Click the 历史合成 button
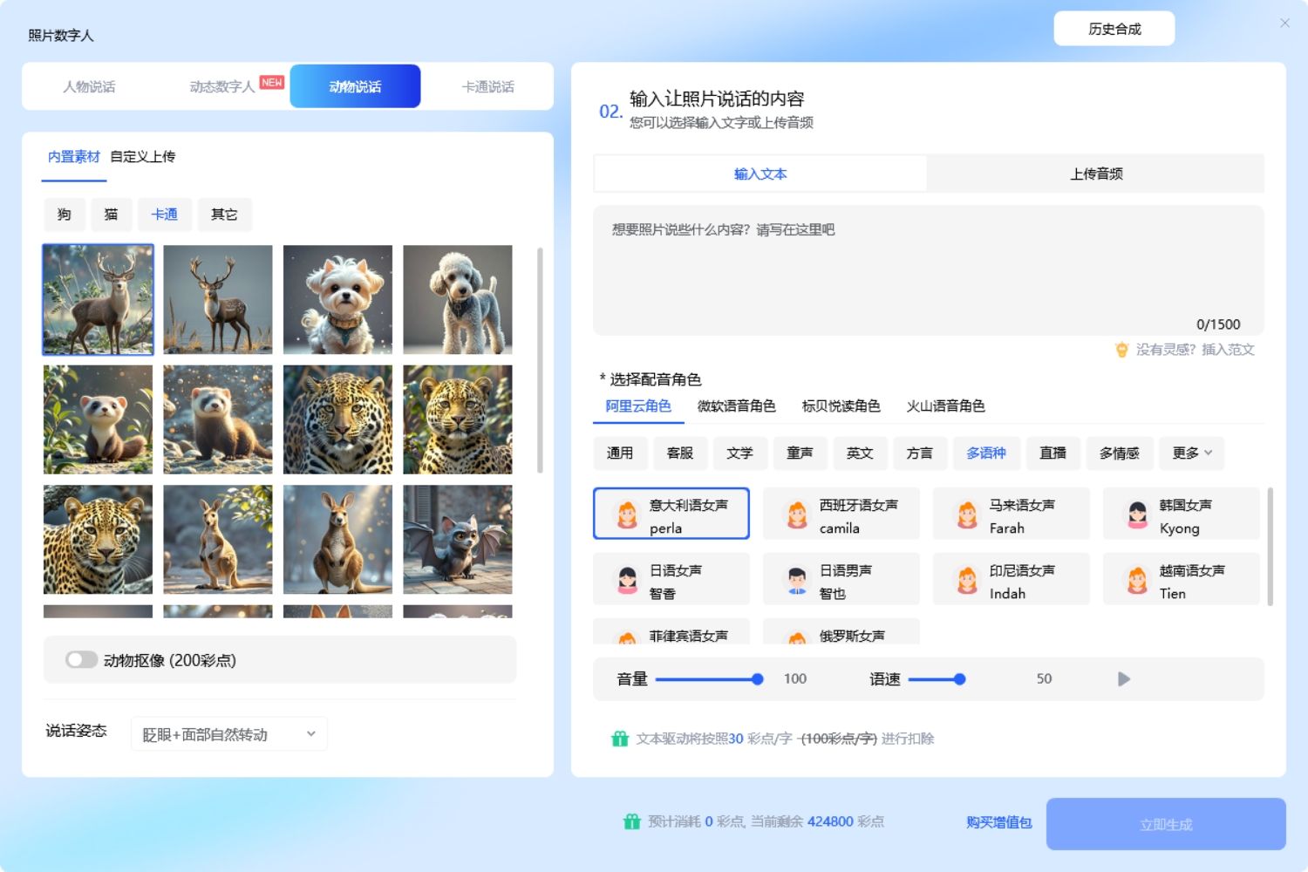1308x872 pixels. click(x=1114, y=28)
